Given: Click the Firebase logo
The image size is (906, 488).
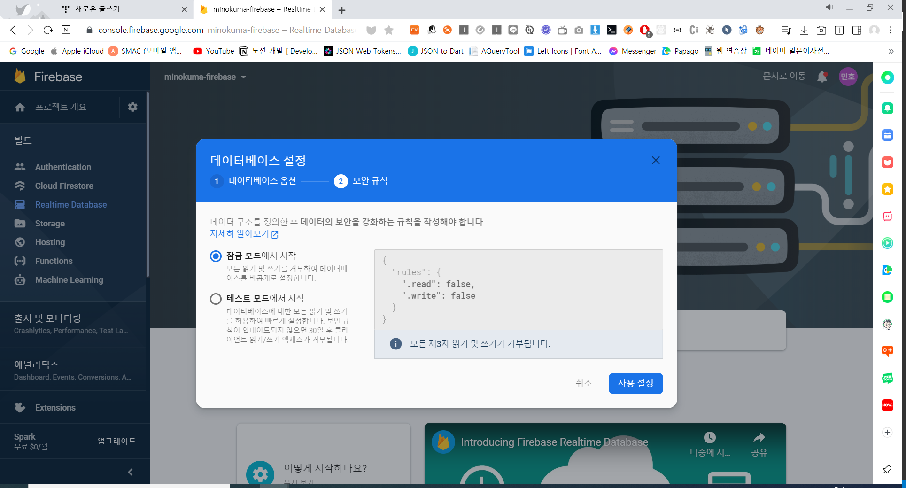Looking at the screenshot, I should tap(48, 77).
